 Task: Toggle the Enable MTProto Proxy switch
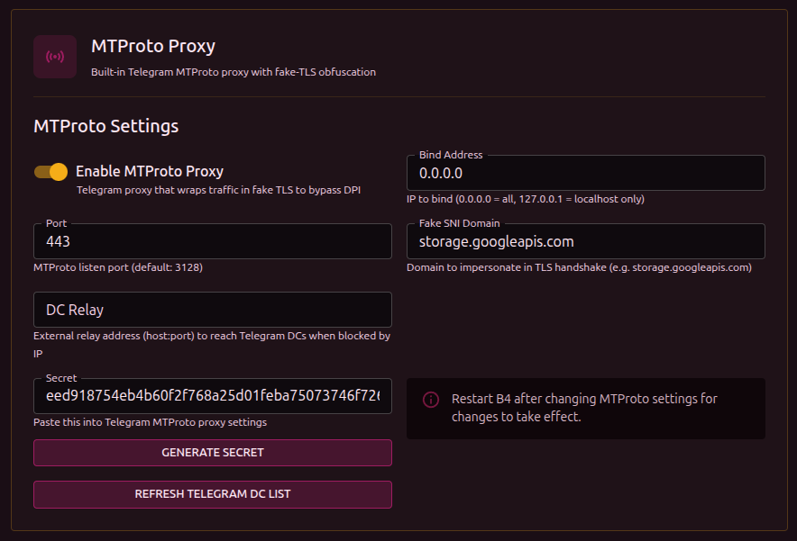(50, 172)
